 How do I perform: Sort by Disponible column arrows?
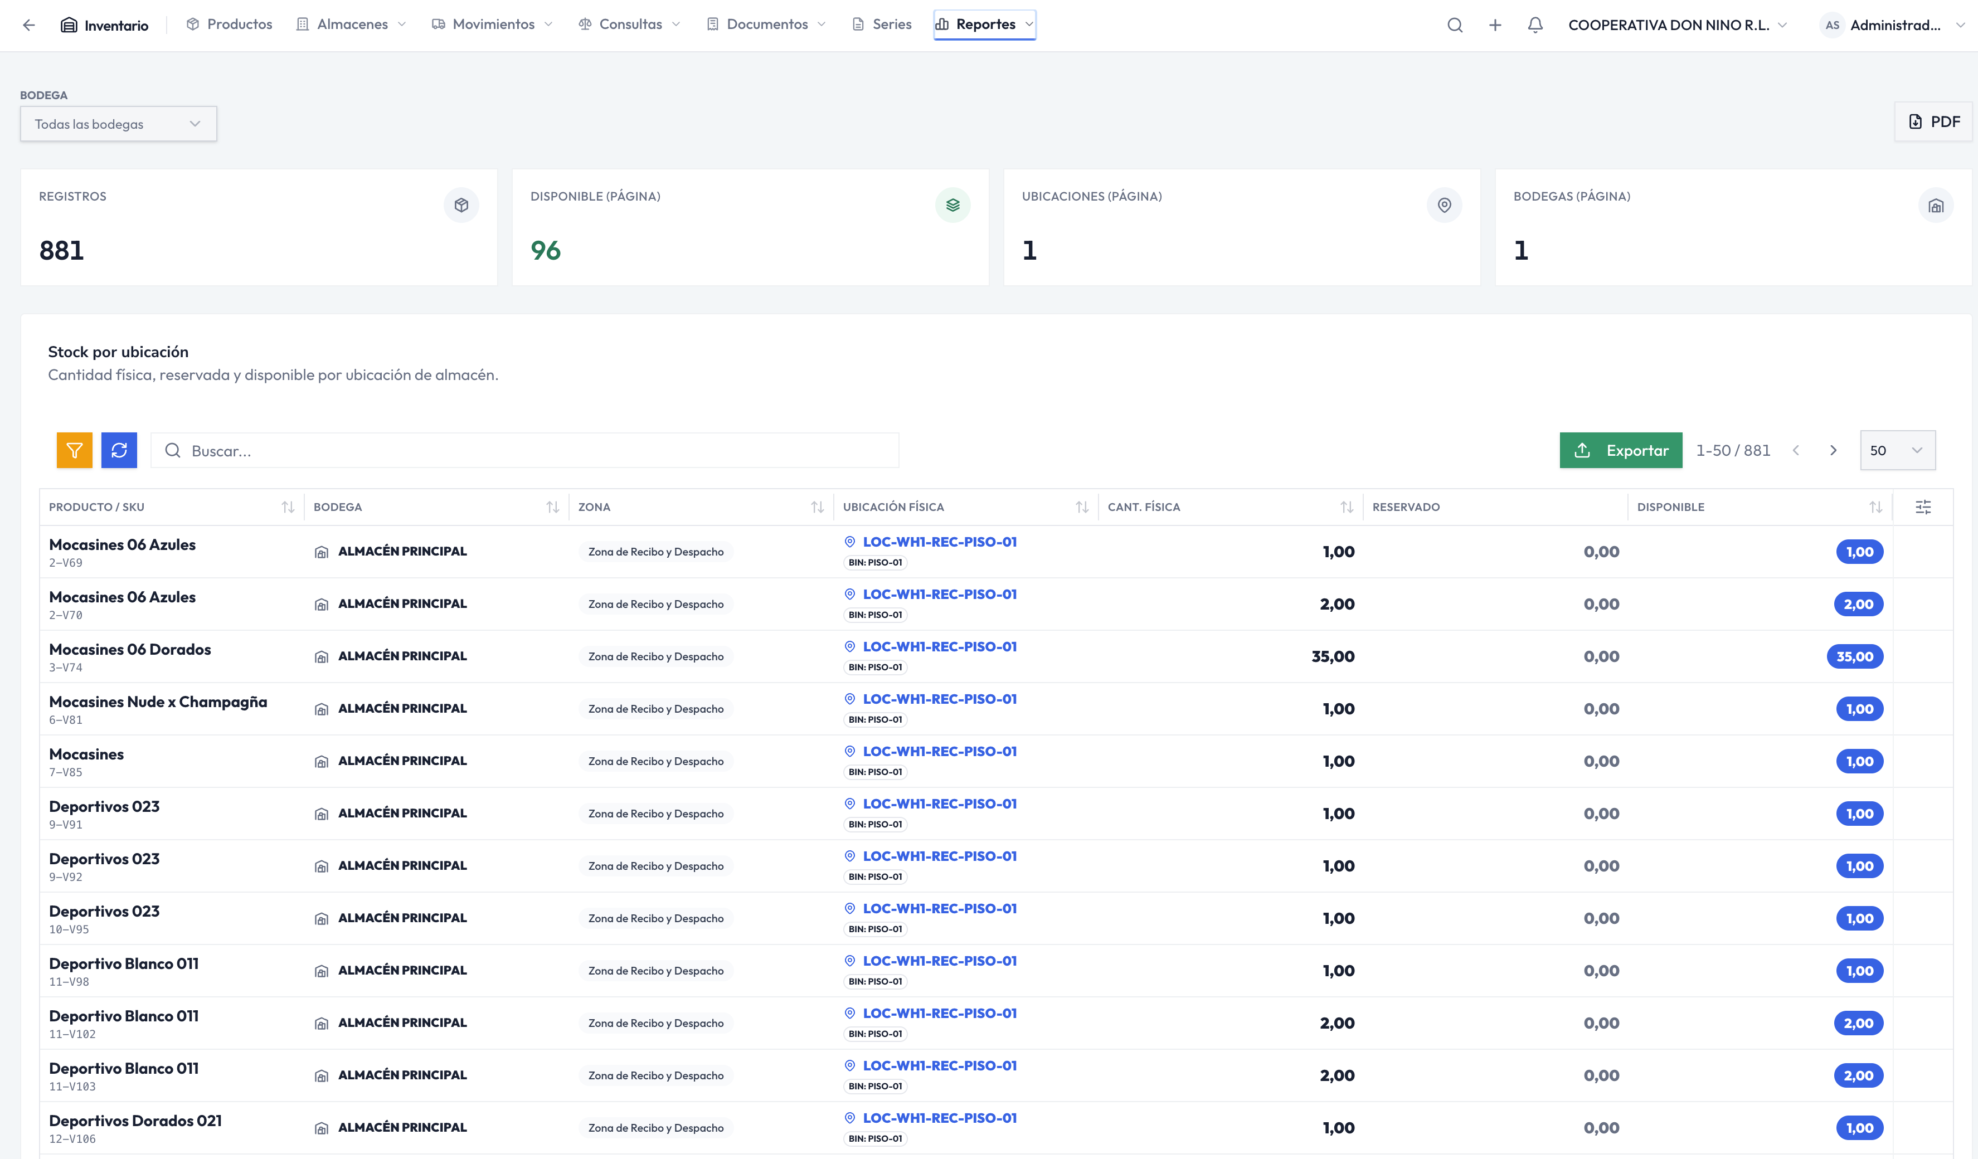[1876, 507]
